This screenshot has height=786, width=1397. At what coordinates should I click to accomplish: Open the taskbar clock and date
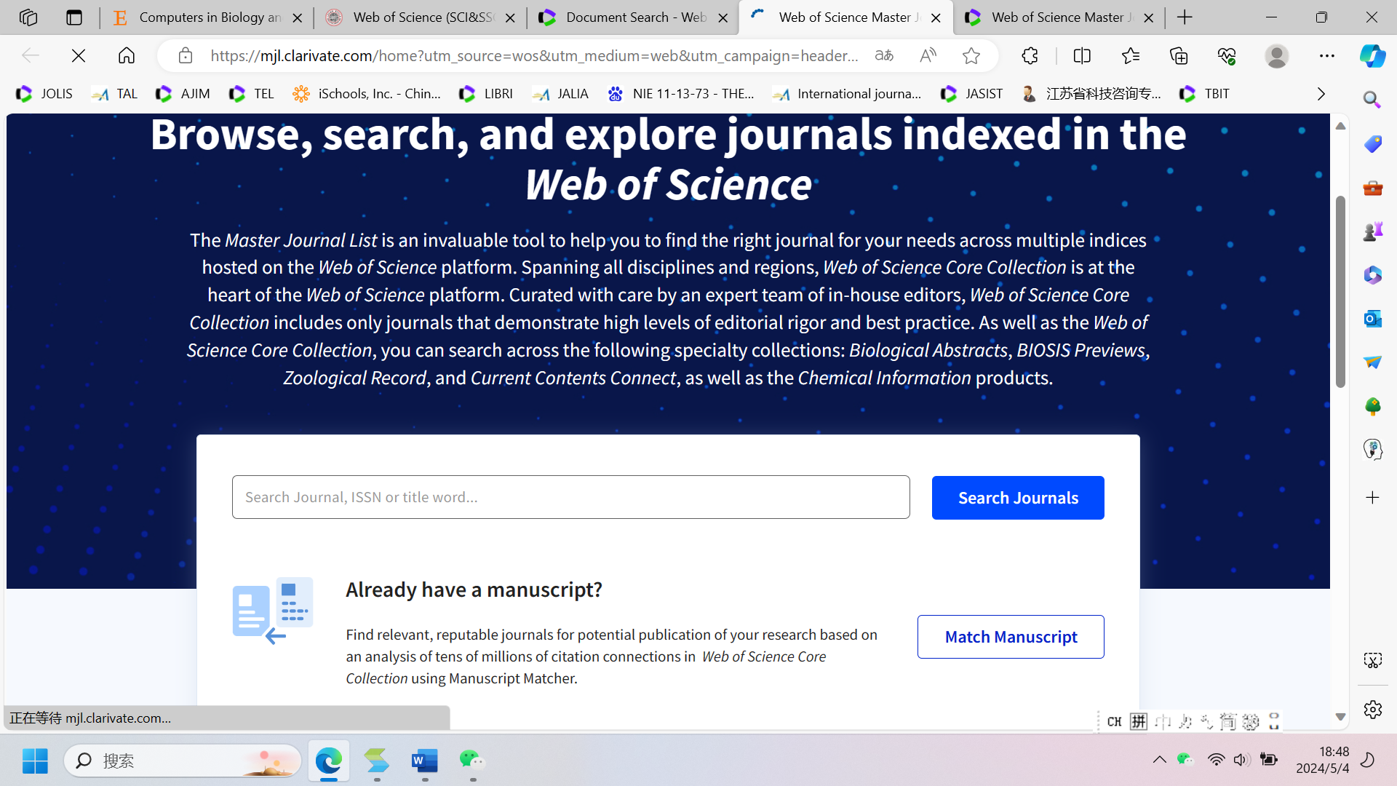(x=1323, y=761)
